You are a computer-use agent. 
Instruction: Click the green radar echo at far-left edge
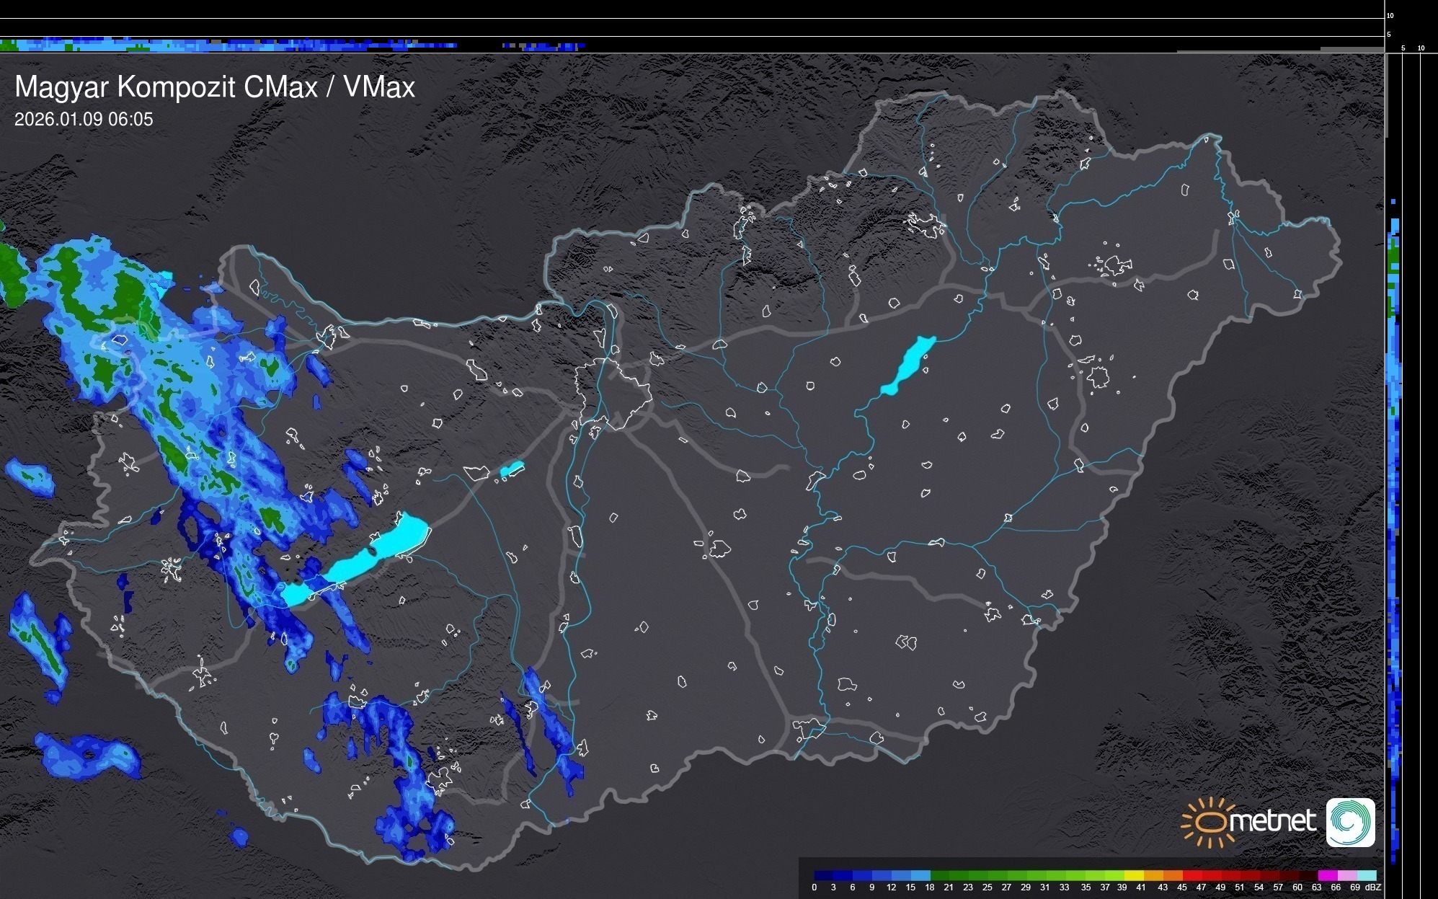[10, 270]
